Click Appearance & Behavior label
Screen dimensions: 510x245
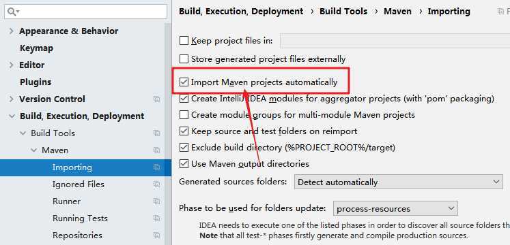(69, 31)
